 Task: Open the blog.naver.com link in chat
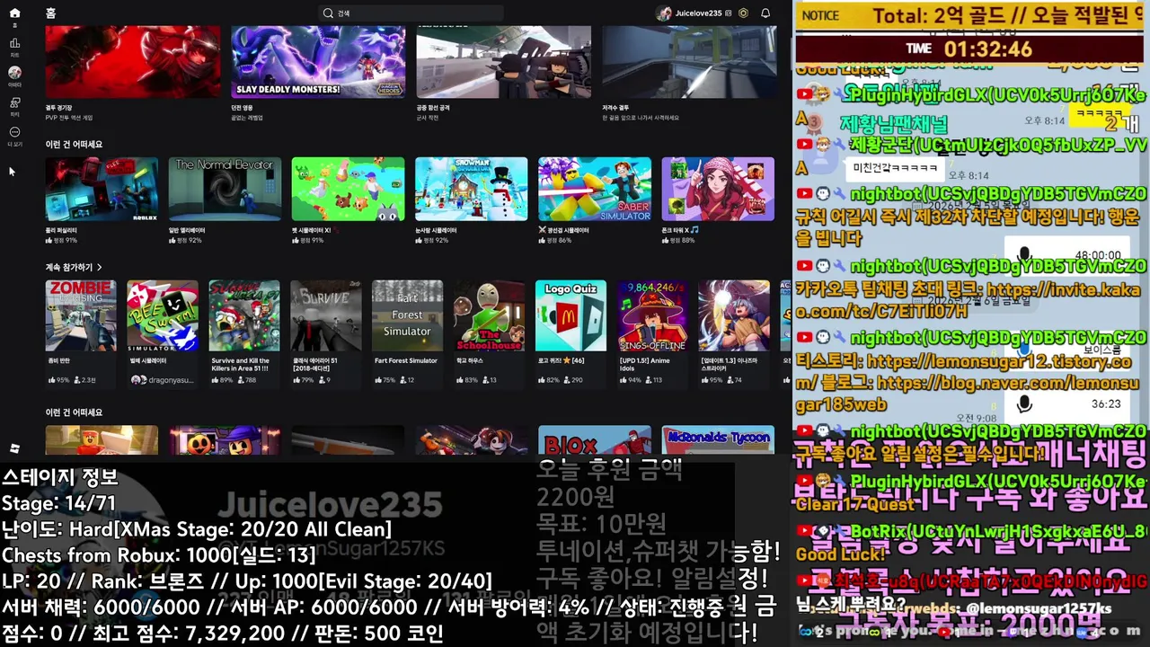pos(967,394)
